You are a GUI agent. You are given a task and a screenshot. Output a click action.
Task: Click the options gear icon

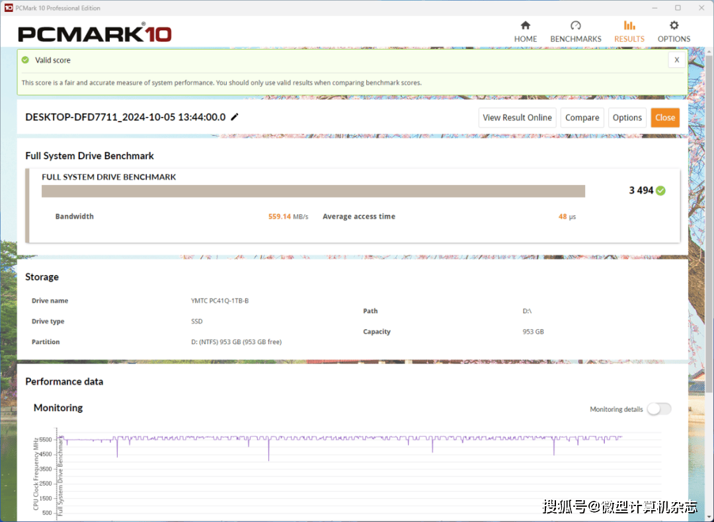pos(674,26)
